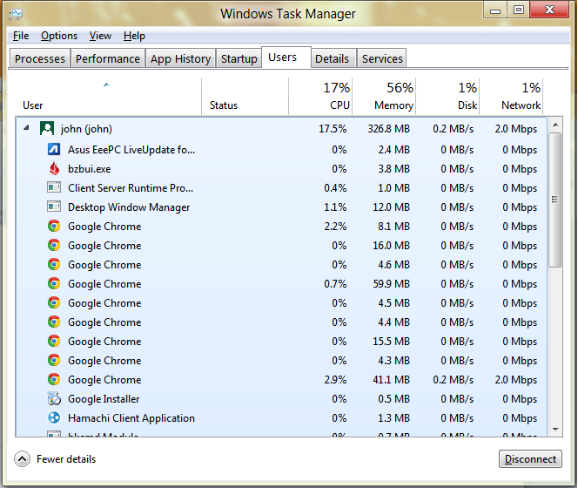Viewport: 578px width, 488px height.
Task: Click the 1.3 MB memory value
Action: click(x=393, y=418)
